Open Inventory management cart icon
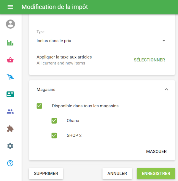The width and height of the screenshot is (178, 181). click(10, 77)
